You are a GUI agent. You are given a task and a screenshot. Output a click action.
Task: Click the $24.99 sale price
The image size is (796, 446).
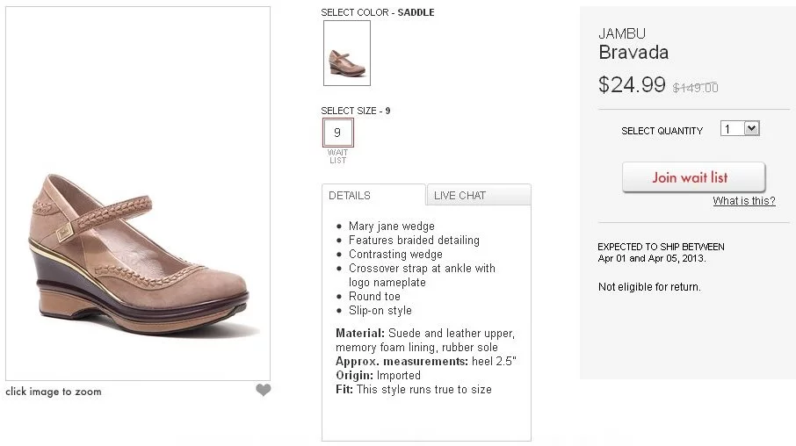tap(632, 85)
